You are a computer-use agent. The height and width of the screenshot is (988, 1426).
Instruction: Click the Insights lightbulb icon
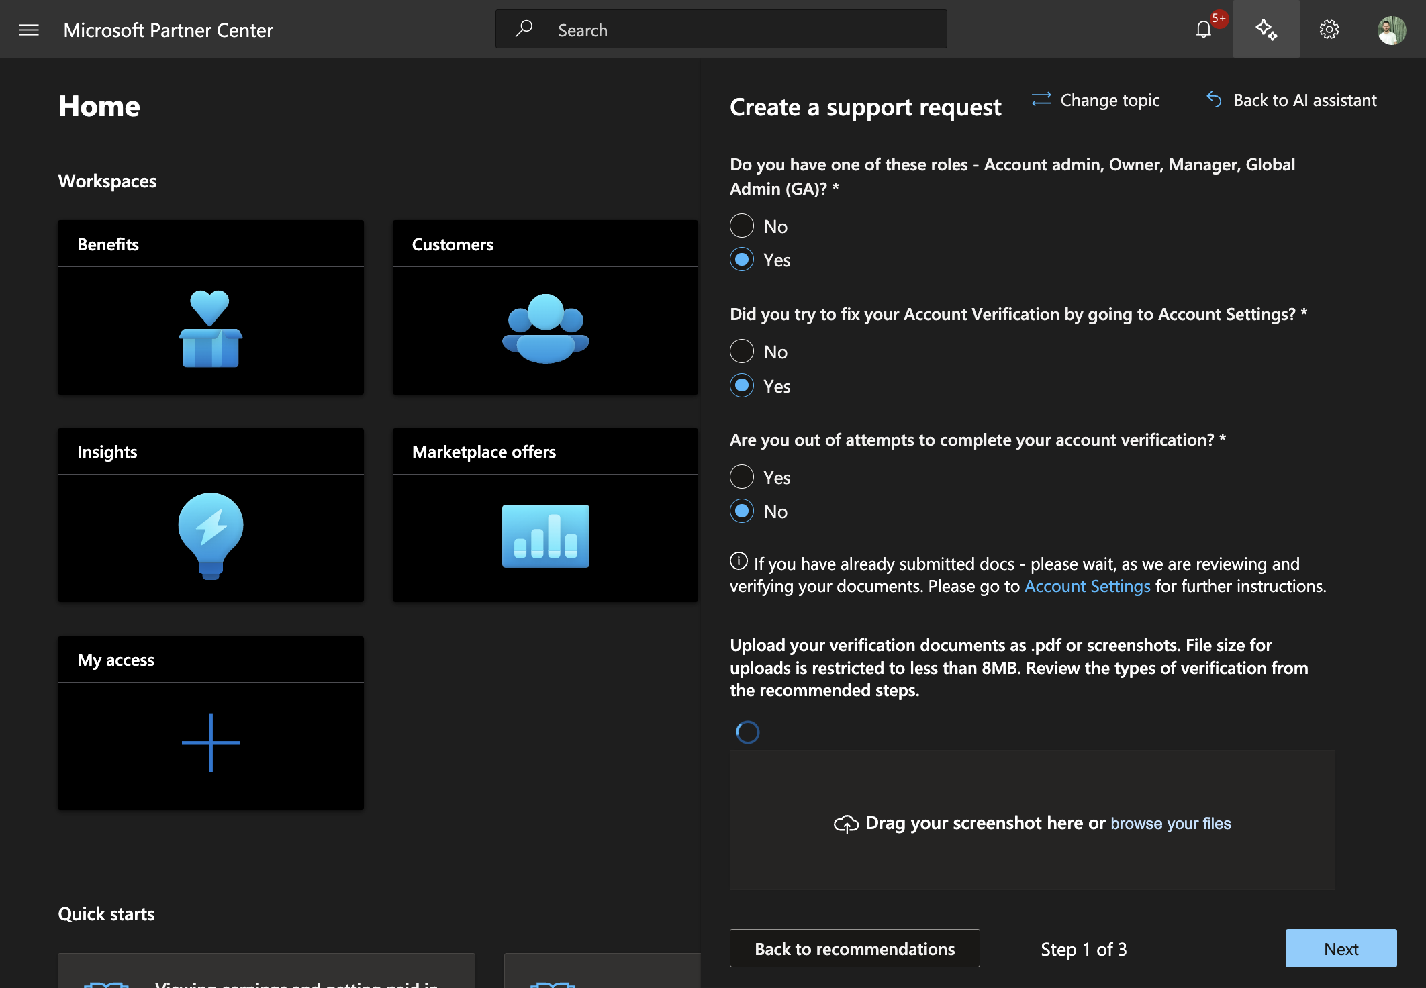click(x=210, y=536)
